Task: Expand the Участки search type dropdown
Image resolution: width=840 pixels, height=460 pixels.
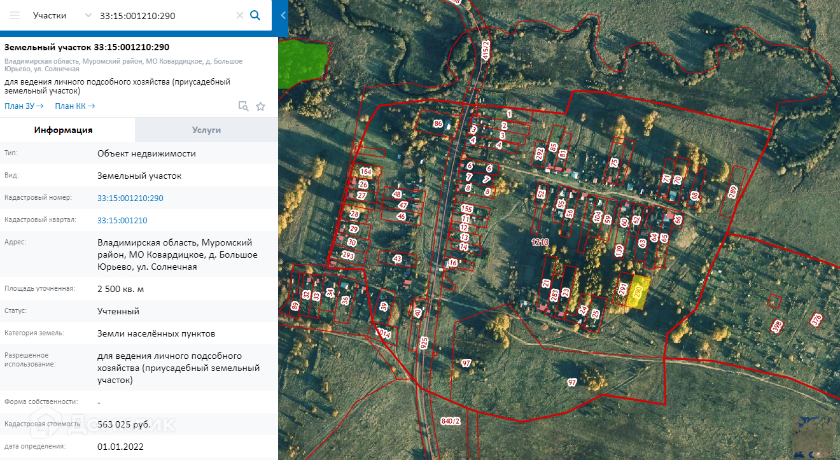Action: tap(62, 15)
